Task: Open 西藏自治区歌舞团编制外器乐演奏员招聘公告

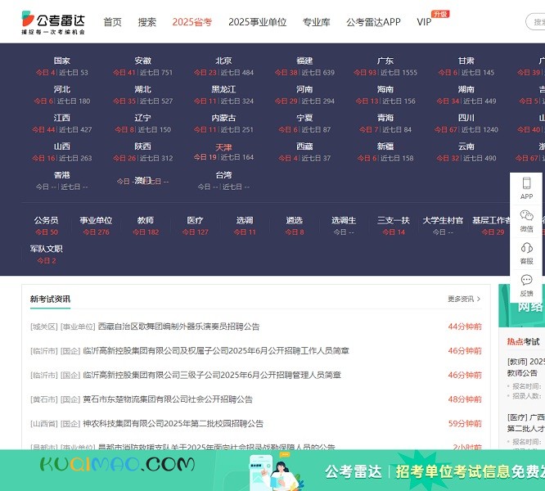Action: coord(178,327)
